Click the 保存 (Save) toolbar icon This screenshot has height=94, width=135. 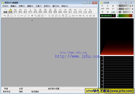pyautogui.click(x=15, y=11)
